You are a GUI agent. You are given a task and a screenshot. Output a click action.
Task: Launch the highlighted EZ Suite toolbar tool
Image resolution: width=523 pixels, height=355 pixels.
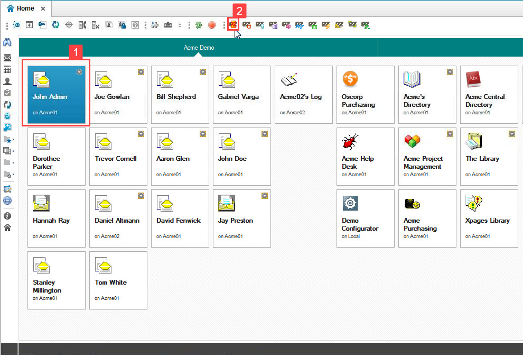(233, 25)
